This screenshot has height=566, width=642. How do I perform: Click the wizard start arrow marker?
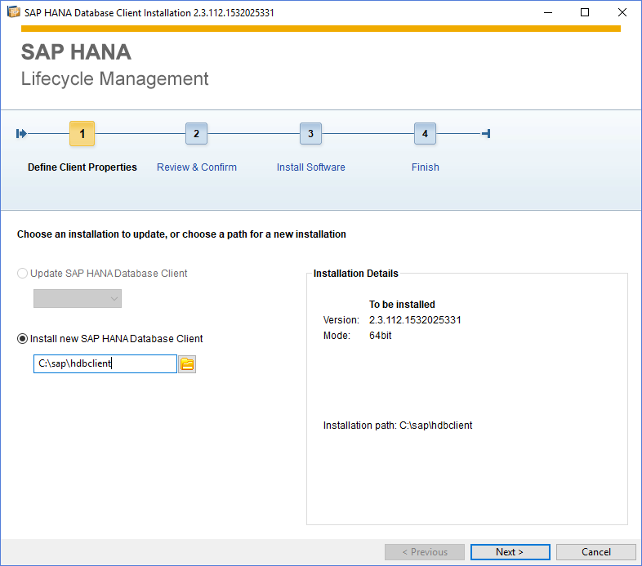point(21,133)
